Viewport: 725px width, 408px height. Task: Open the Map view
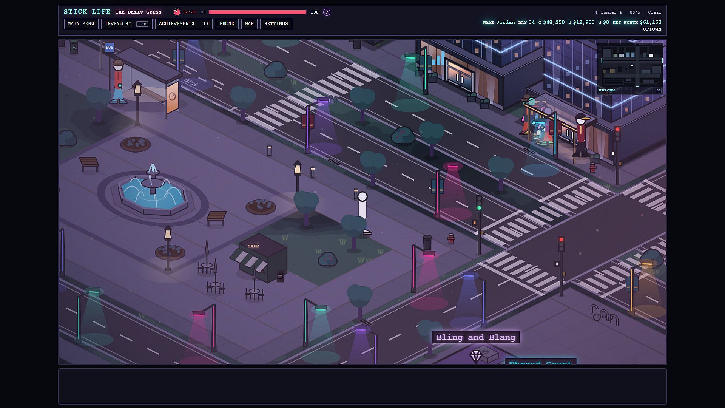(x=249, y=24)
